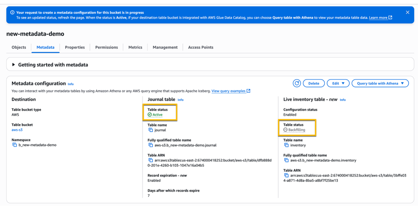The height and width of the screenshot is (207, 418).
Task: Copy the journal table name
Action: coord(151,130)
